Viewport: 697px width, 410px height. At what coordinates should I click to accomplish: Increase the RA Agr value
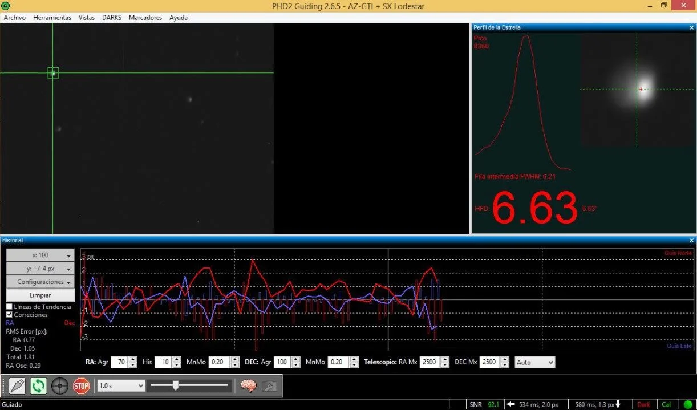pyautogui.click(x=133, y=359)
